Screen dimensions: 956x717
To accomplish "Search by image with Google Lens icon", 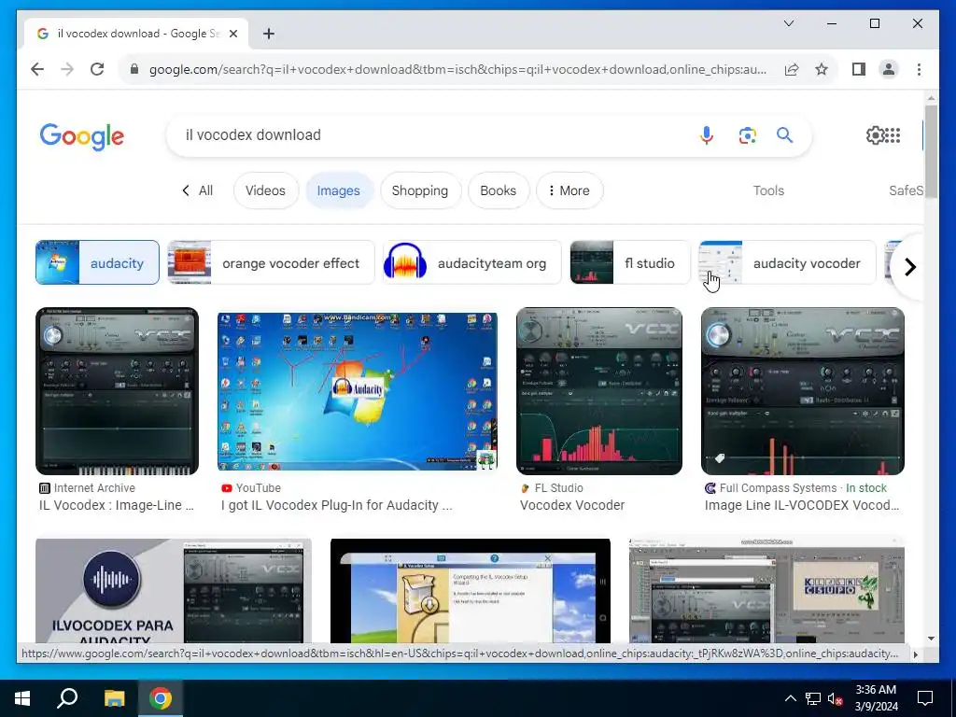I will click(747, 135).
